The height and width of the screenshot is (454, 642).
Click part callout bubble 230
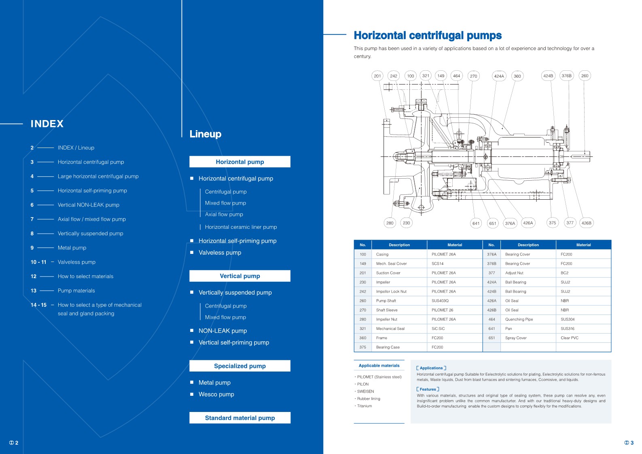[x=407, y=223]
